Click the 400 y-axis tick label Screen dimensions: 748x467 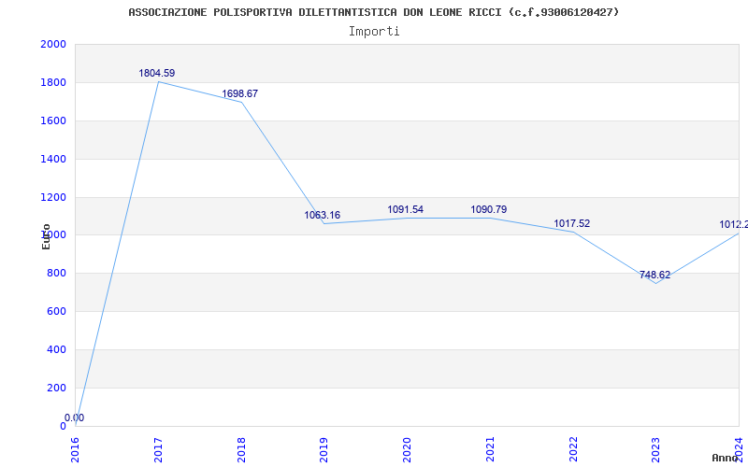pos(57,349)
